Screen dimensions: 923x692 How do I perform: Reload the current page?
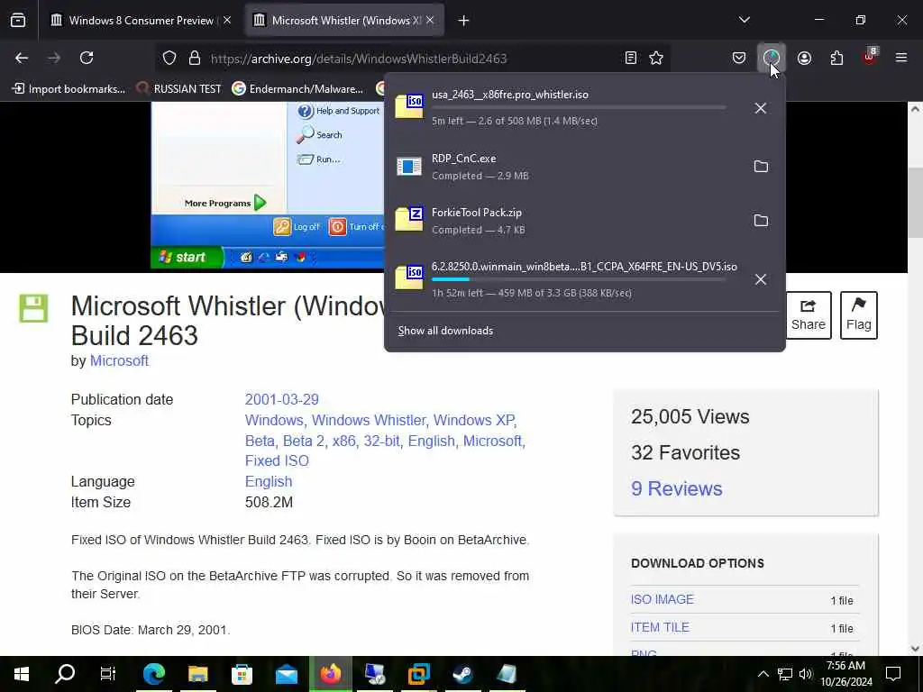(87, 58)
